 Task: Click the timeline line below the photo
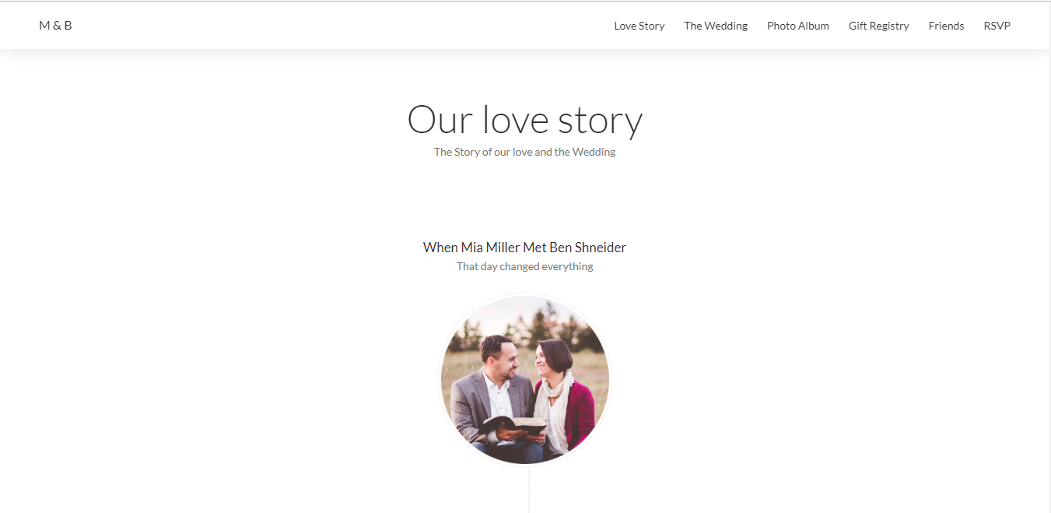[529, 489]
